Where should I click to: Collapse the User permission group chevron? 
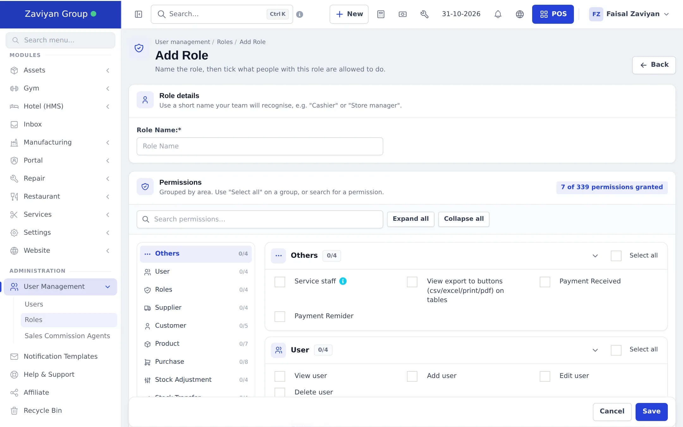(x=595, y=350)
